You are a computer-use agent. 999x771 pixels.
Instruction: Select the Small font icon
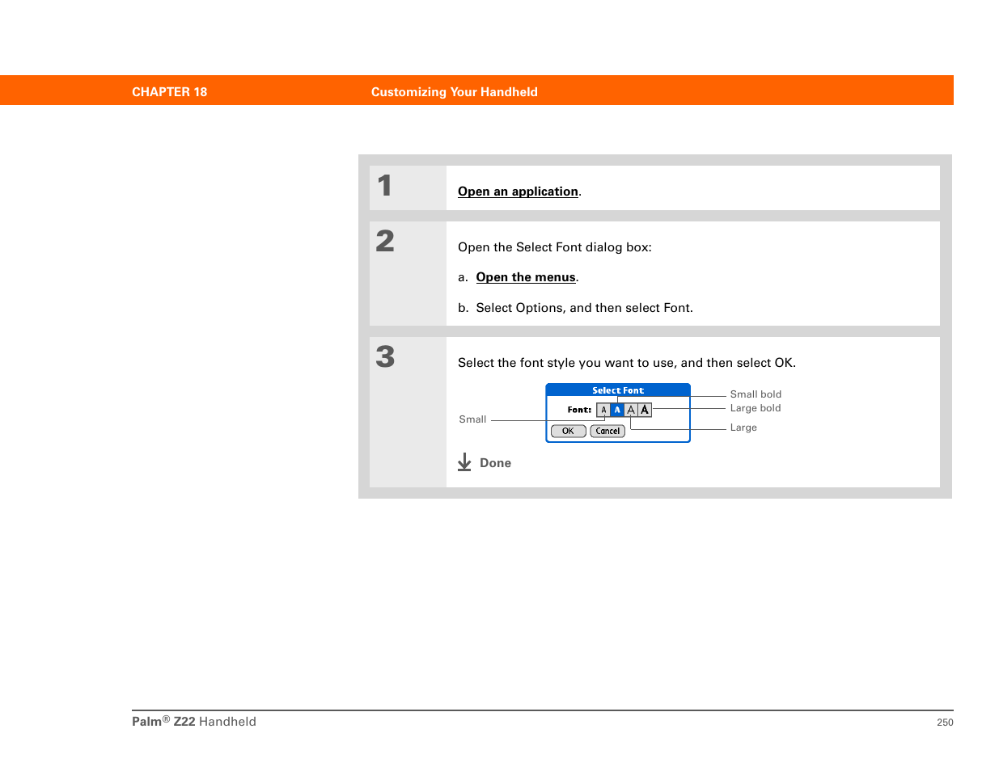603,411
